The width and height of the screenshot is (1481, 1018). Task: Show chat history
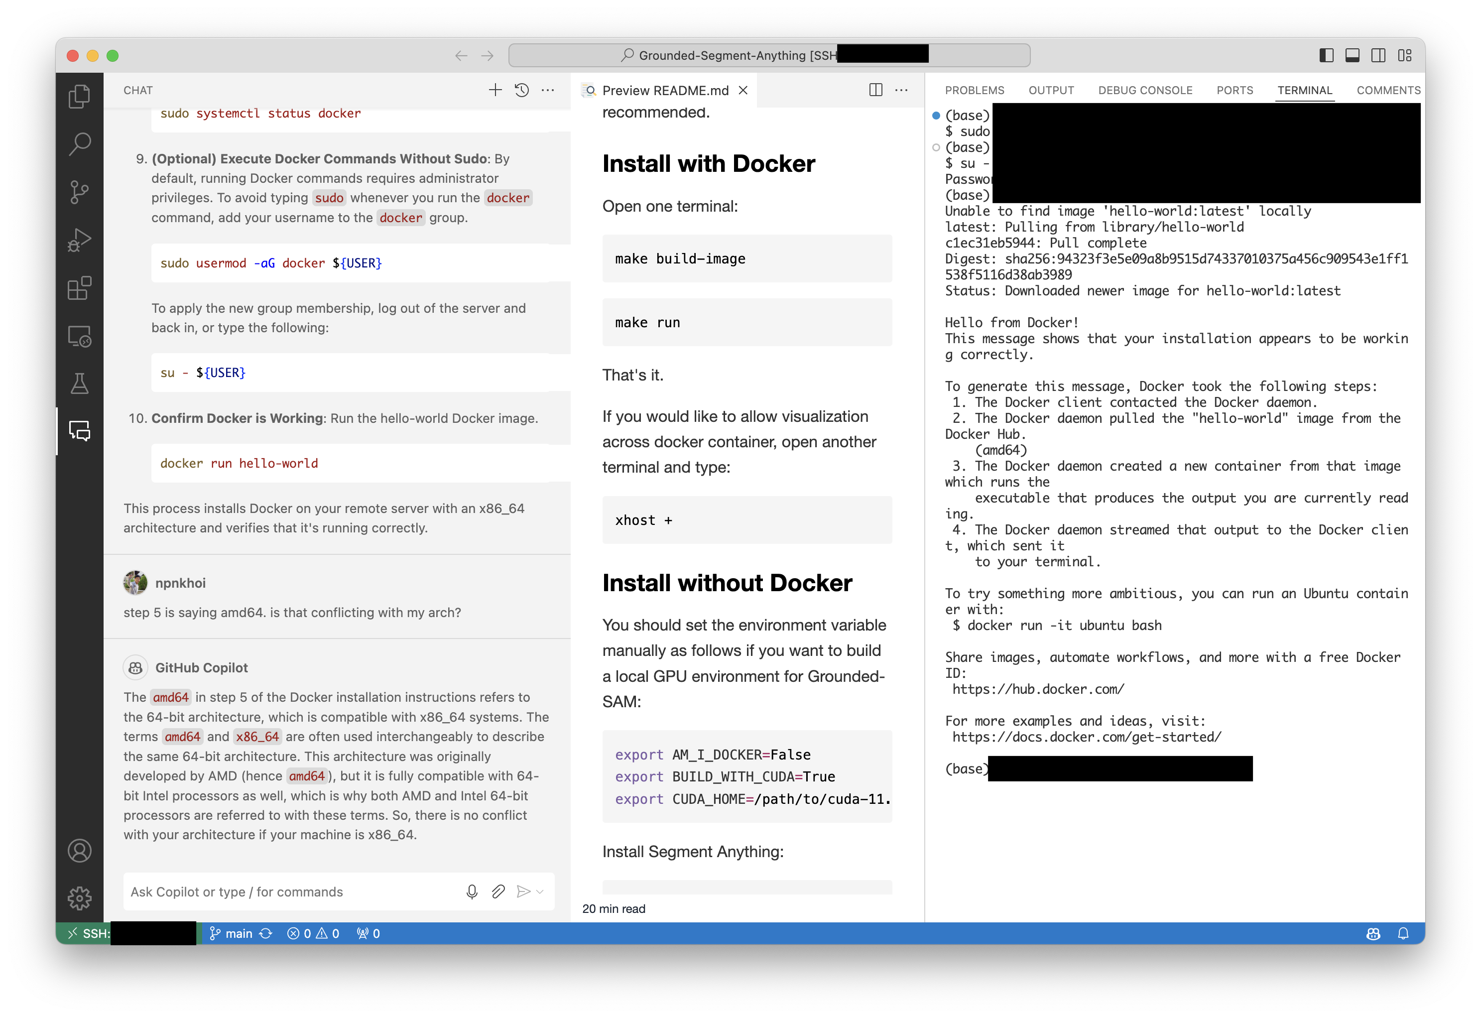click(x=521, y=90)
